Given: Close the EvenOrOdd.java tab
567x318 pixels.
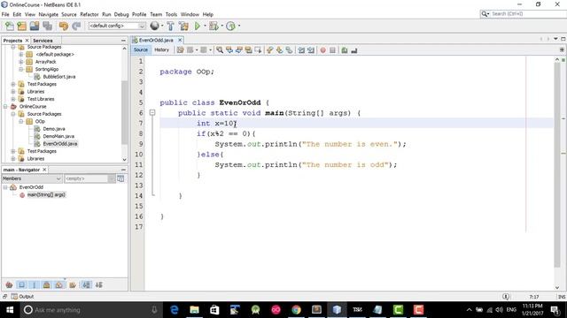Looking at the screenshot, I should (180, 40).
